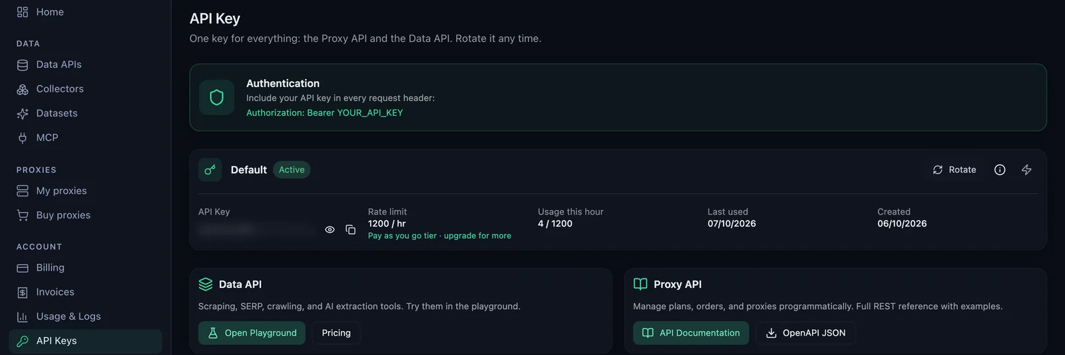Click the 'API Key' page heading
This screenshot has width=1065, height=355.
coord(215,19)
